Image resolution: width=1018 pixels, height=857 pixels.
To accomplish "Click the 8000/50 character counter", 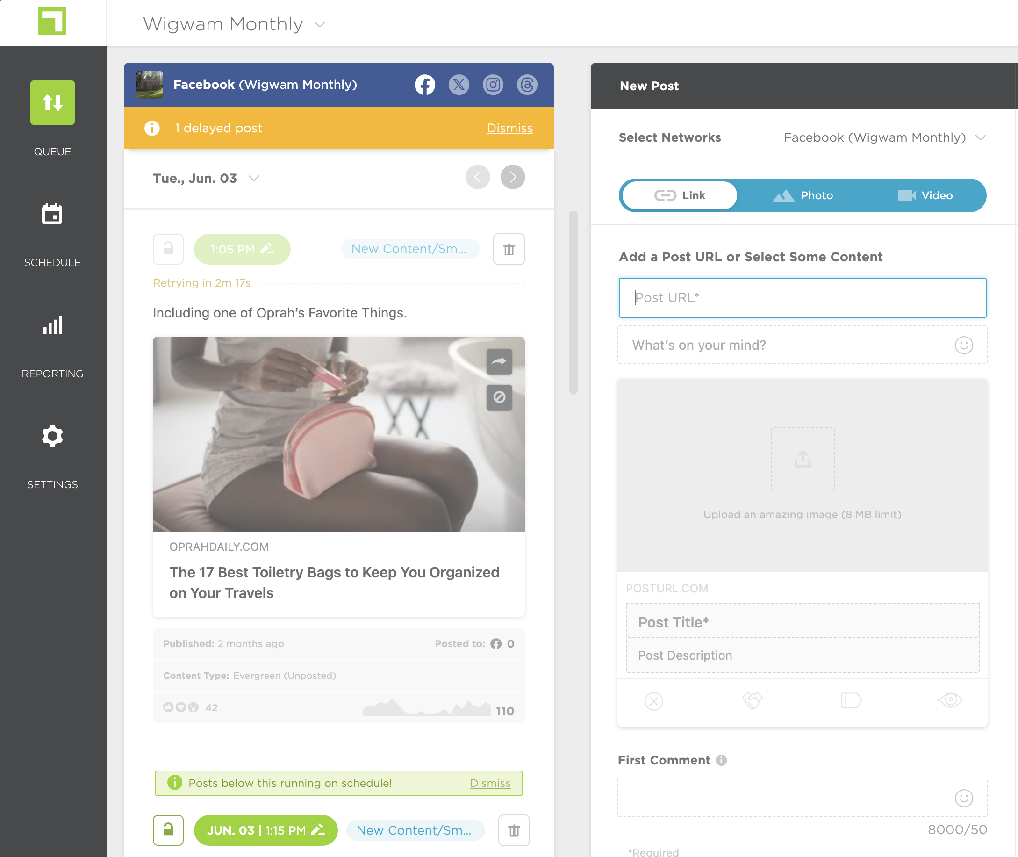I will [957, 830].
